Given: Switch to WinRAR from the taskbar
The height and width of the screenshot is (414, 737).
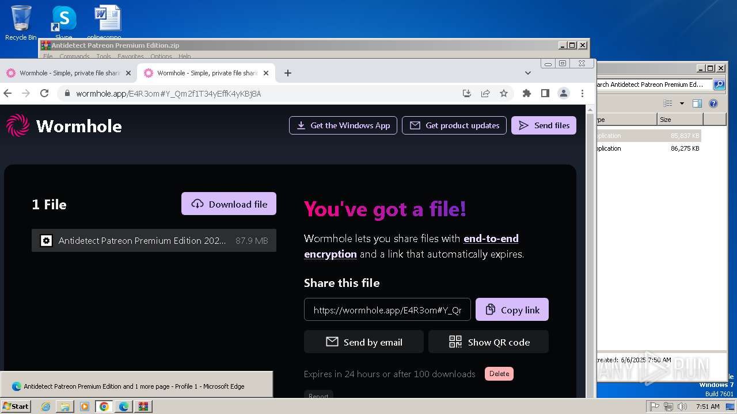Looking at the screenshot, I should [143, 407].
